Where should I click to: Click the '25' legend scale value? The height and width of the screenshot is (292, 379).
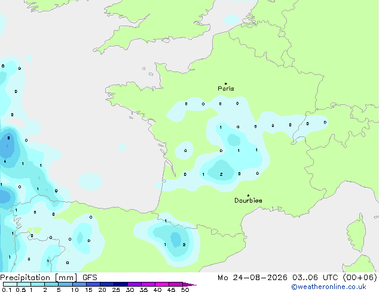[x=116, y=290]
